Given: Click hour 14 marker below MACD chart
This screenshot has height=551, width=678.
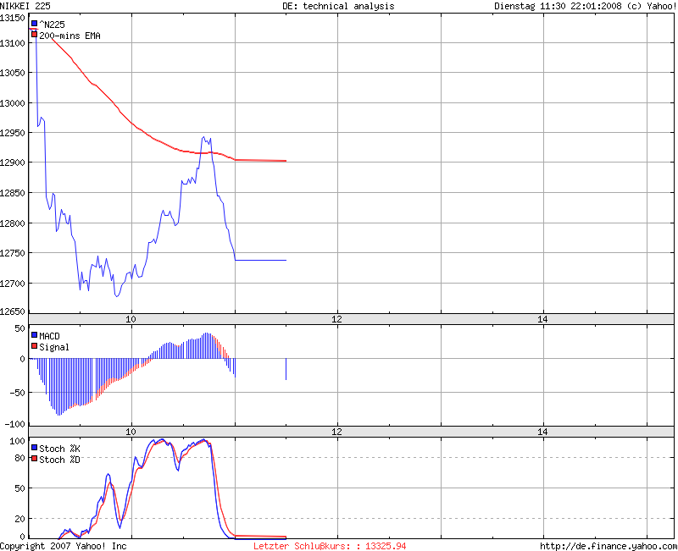Looking at the screenshot, I should [x=542, y=432].
